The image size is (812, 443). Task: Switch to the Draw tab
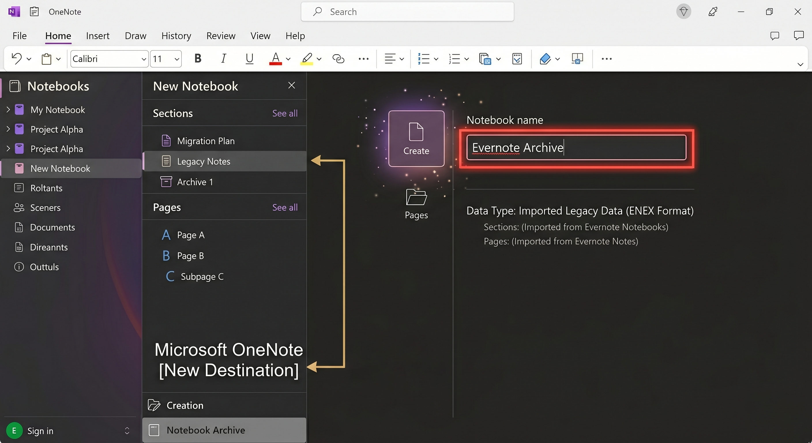pyautogui.click(x=136, y=36)
